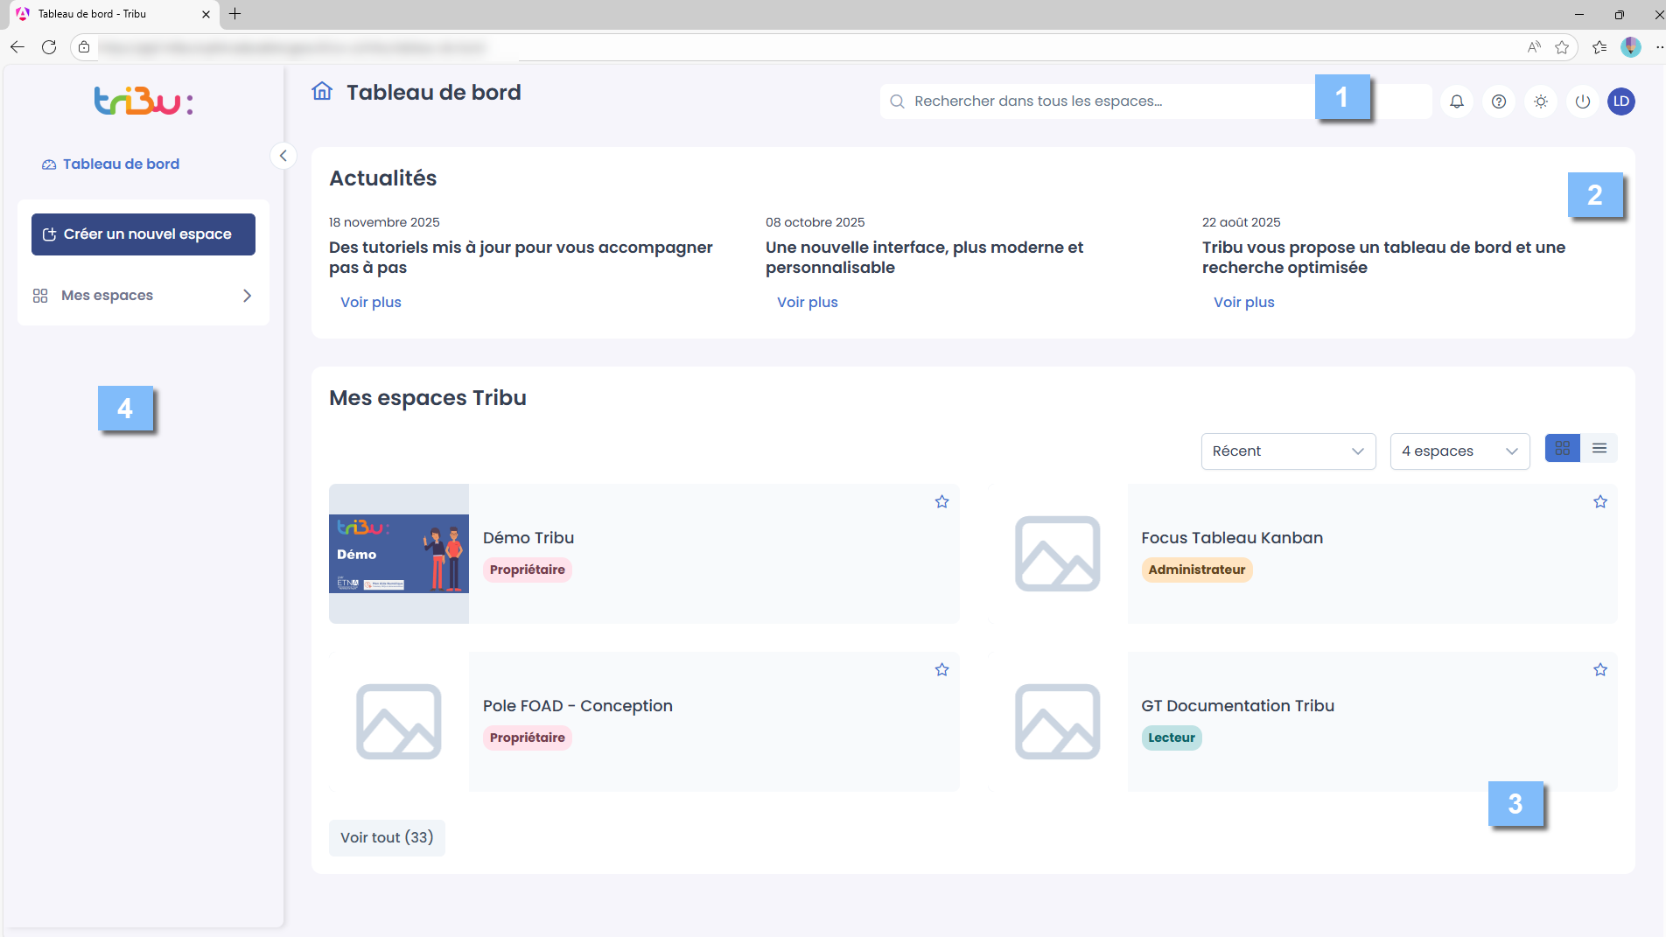Open Focus Tableau Kanban space title
This screenshot has width=1666, height=937.
[1232, 538]
